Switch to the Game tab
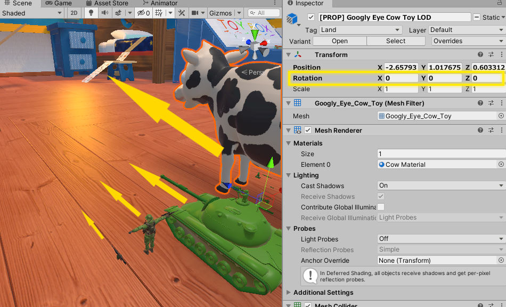 tap(59, 3)
